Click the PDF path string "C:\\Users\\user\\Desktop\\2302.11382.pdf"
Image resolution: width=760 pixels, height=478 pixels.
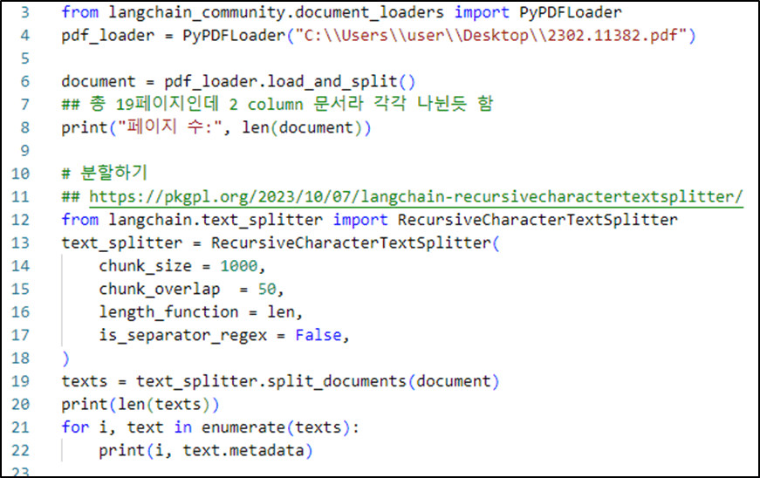pyautogui.click(x=491, y=36)
